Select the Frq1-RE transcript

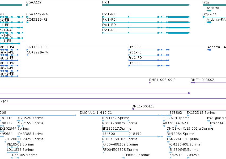[146, 33]
